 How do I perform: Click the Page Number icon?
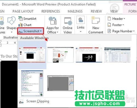(109, 31)
